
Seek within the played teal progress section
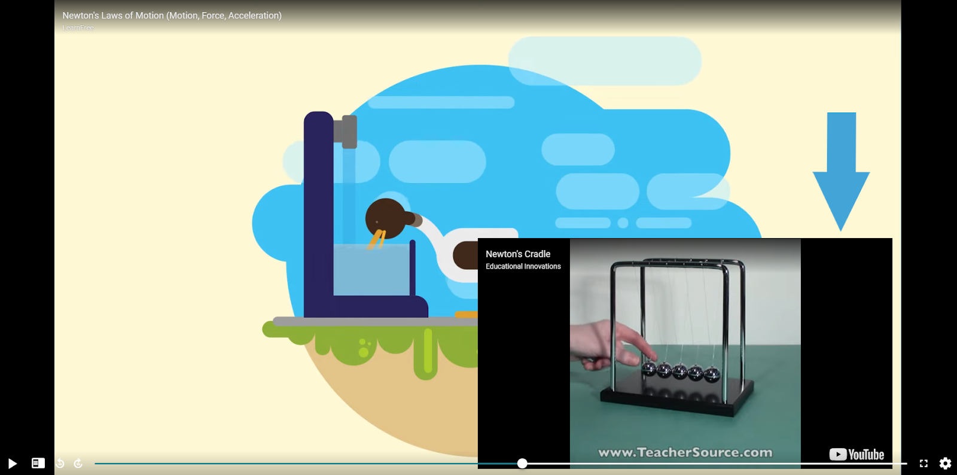coord(299,463)
